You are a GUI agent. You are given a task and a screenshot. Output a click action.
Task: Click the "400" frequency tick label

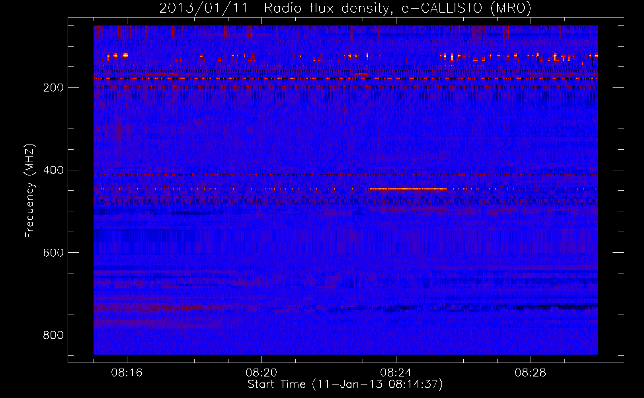click(x=53, y=170)
